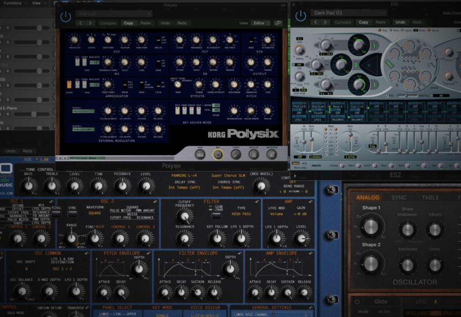Change the PANNING L->R selector

184,176
